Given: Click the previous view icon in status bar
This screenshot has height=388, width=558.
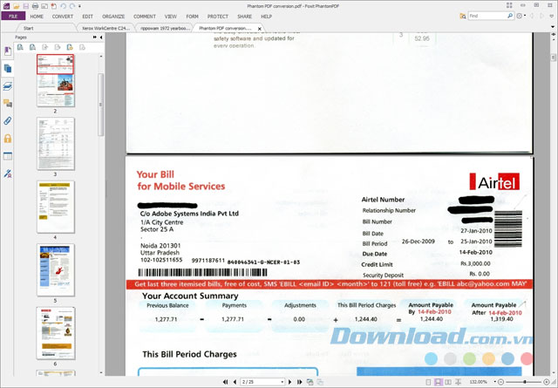Looking at the screenshot, I should point(310,382).
